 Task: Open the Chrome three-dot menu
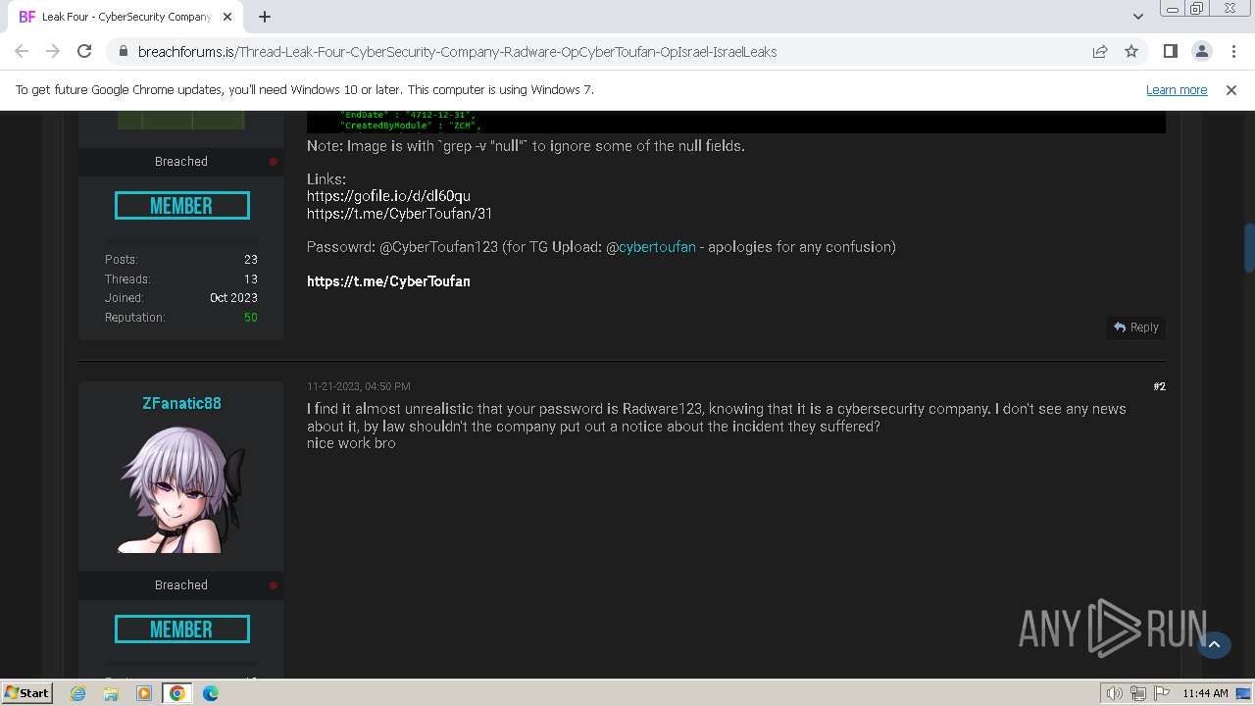(x=1232, y=51)
